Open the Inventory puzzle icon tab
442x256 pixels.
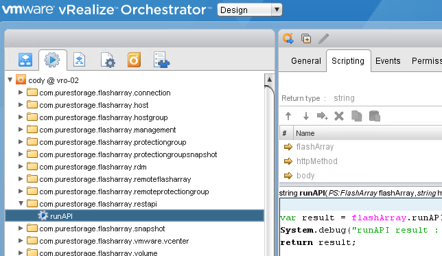coord(161,60)
